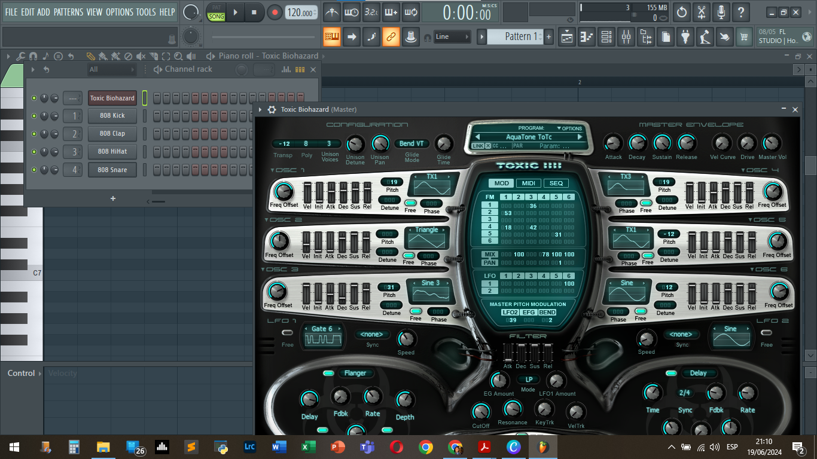Select the mute tool in Piano roll
The image size is (817, 459).
[x=141, y=56]
